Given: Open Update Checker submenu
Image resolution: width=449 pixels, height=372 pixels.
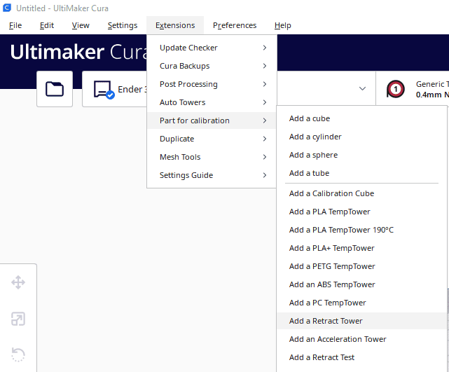Looking at the screenshot, I should (212, 48).
